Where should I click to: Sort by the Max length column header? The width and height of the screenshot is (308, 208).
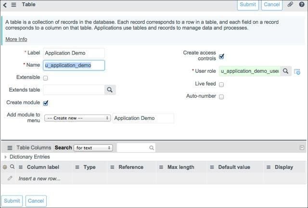point(181,167)
